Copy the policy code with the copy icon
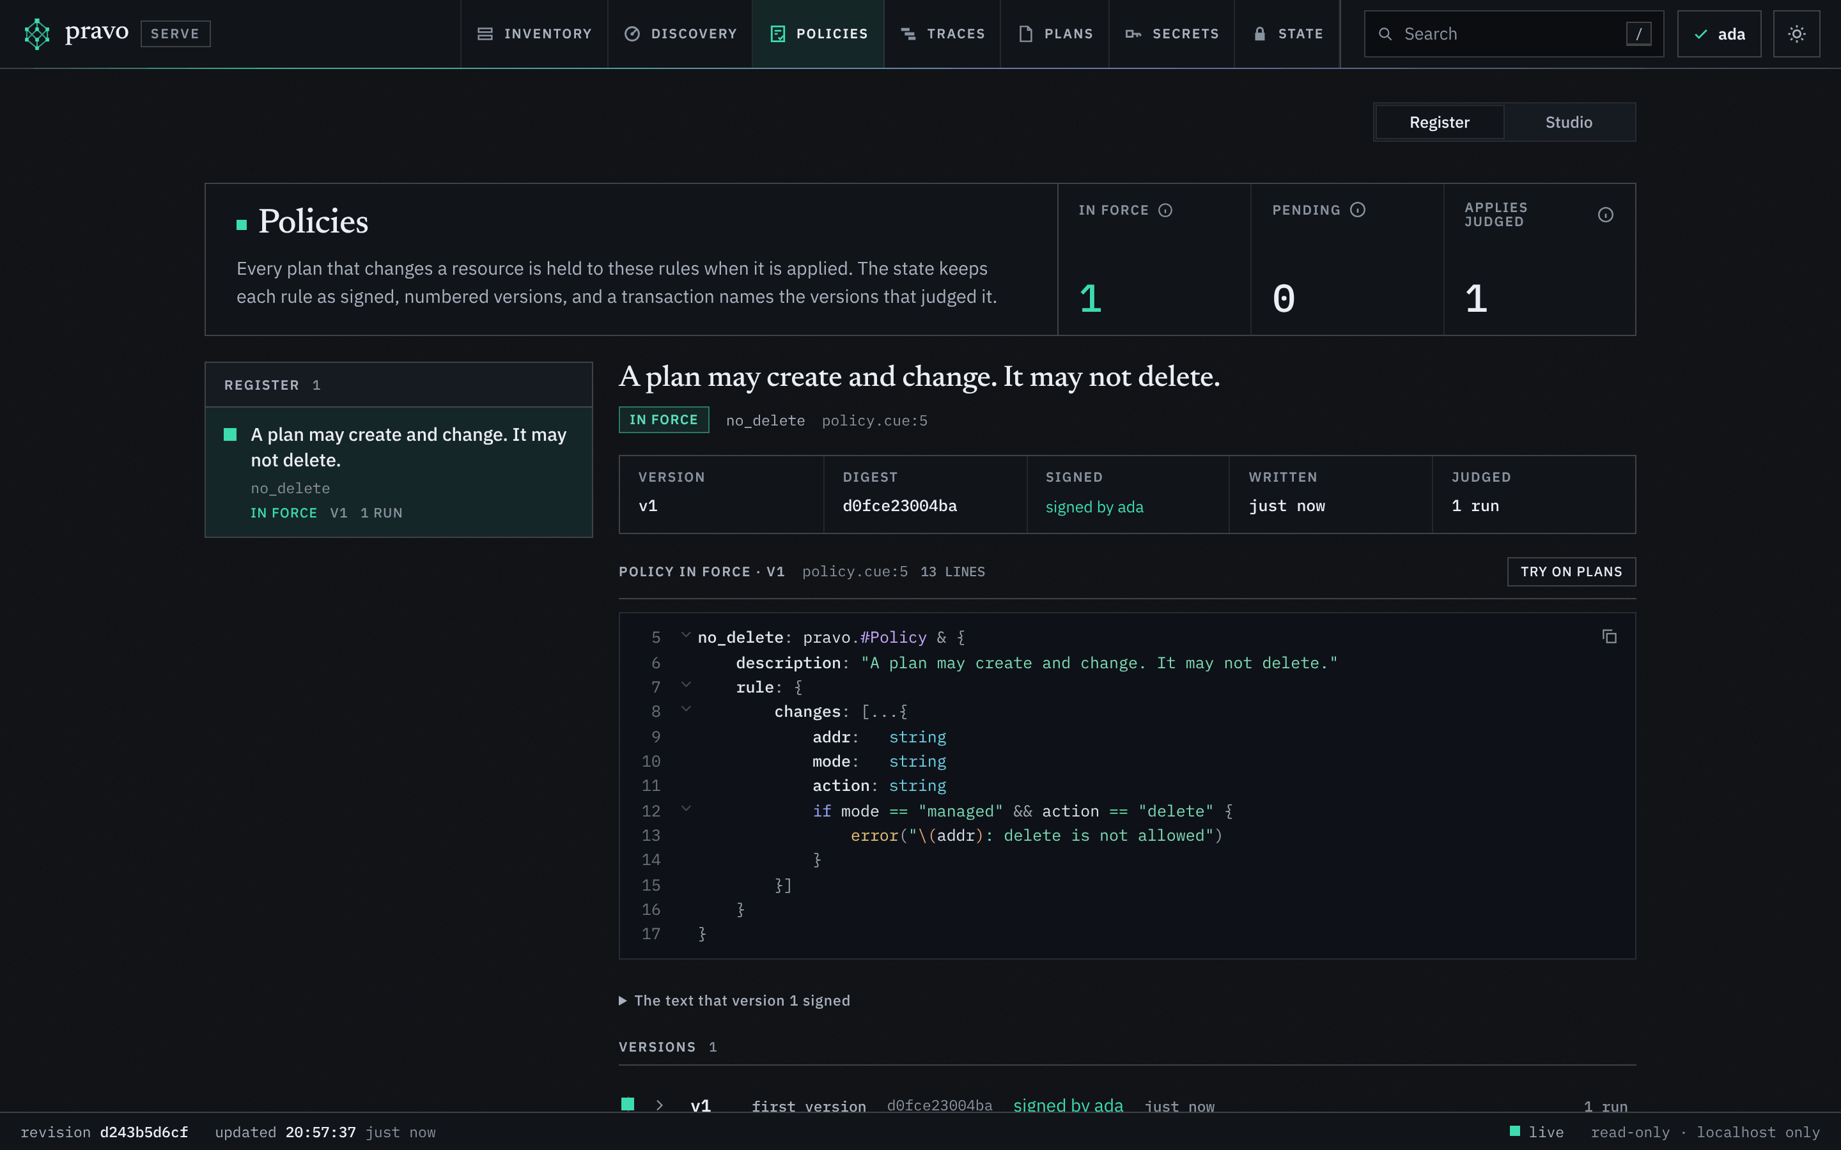Screen dimensions: 1841x1150 1609,636
